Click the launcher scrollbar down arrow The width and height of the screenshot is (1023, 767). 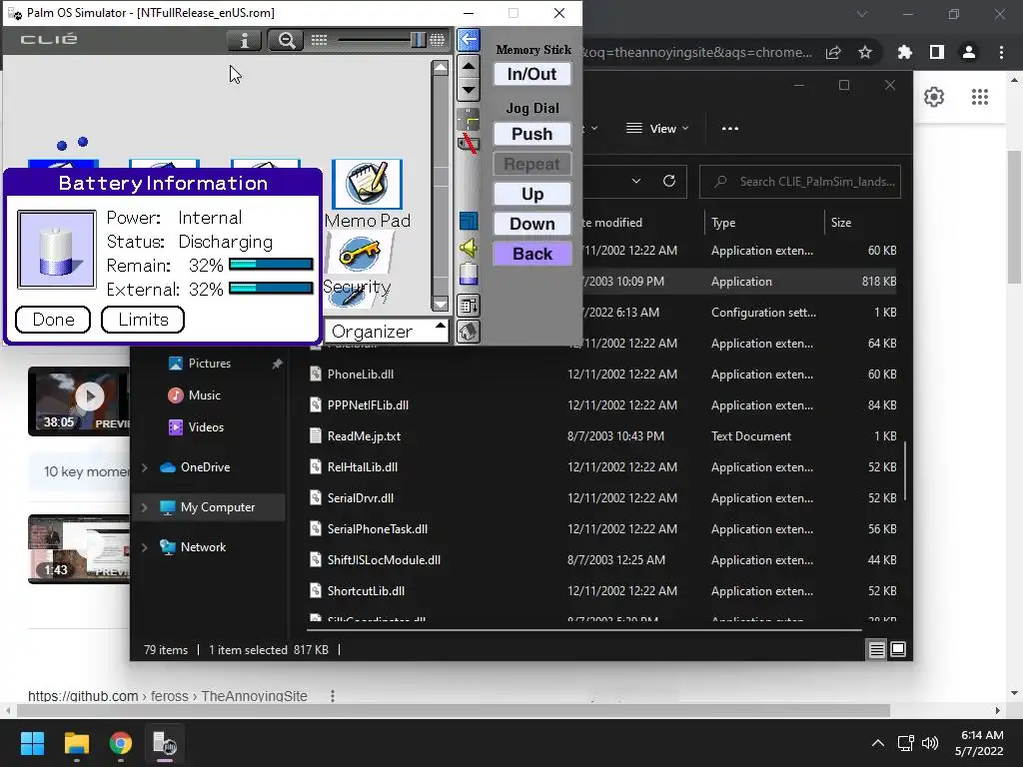click(441, 304)
